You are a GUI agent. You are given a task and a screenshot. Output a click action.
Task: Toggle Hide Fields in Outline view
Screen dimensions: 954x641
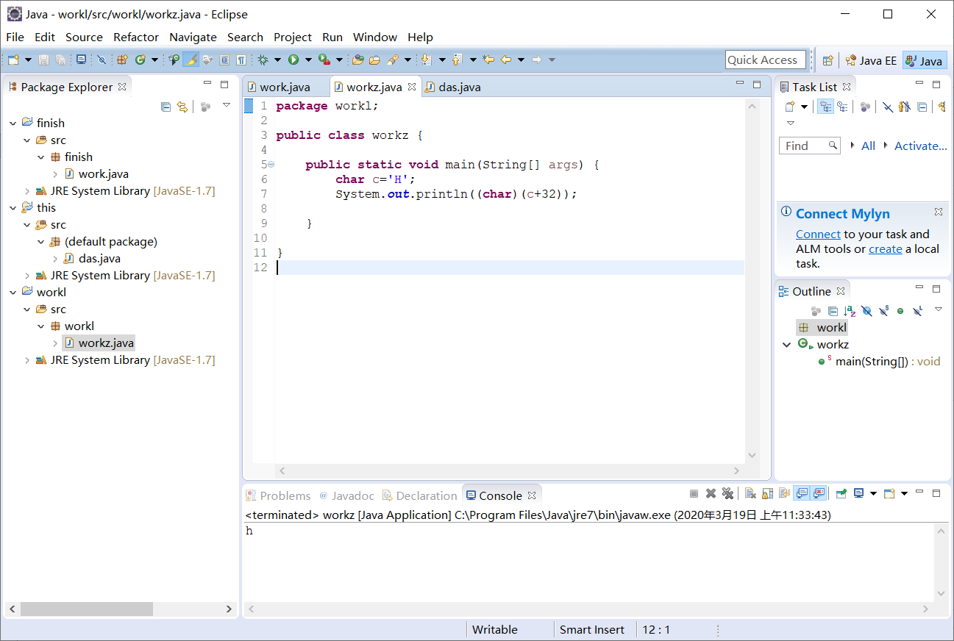[867, 311]
